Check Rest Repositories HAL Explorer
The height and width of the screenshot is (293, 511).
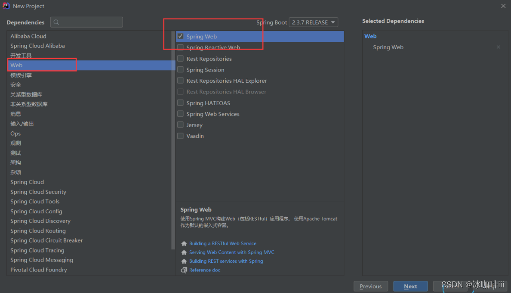180,81
